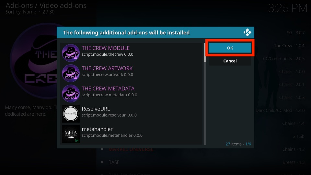Viewport: 311px width, 175px height.
Task: Open the MARVEL UNIVERSE background item
Action: [131, 149]
